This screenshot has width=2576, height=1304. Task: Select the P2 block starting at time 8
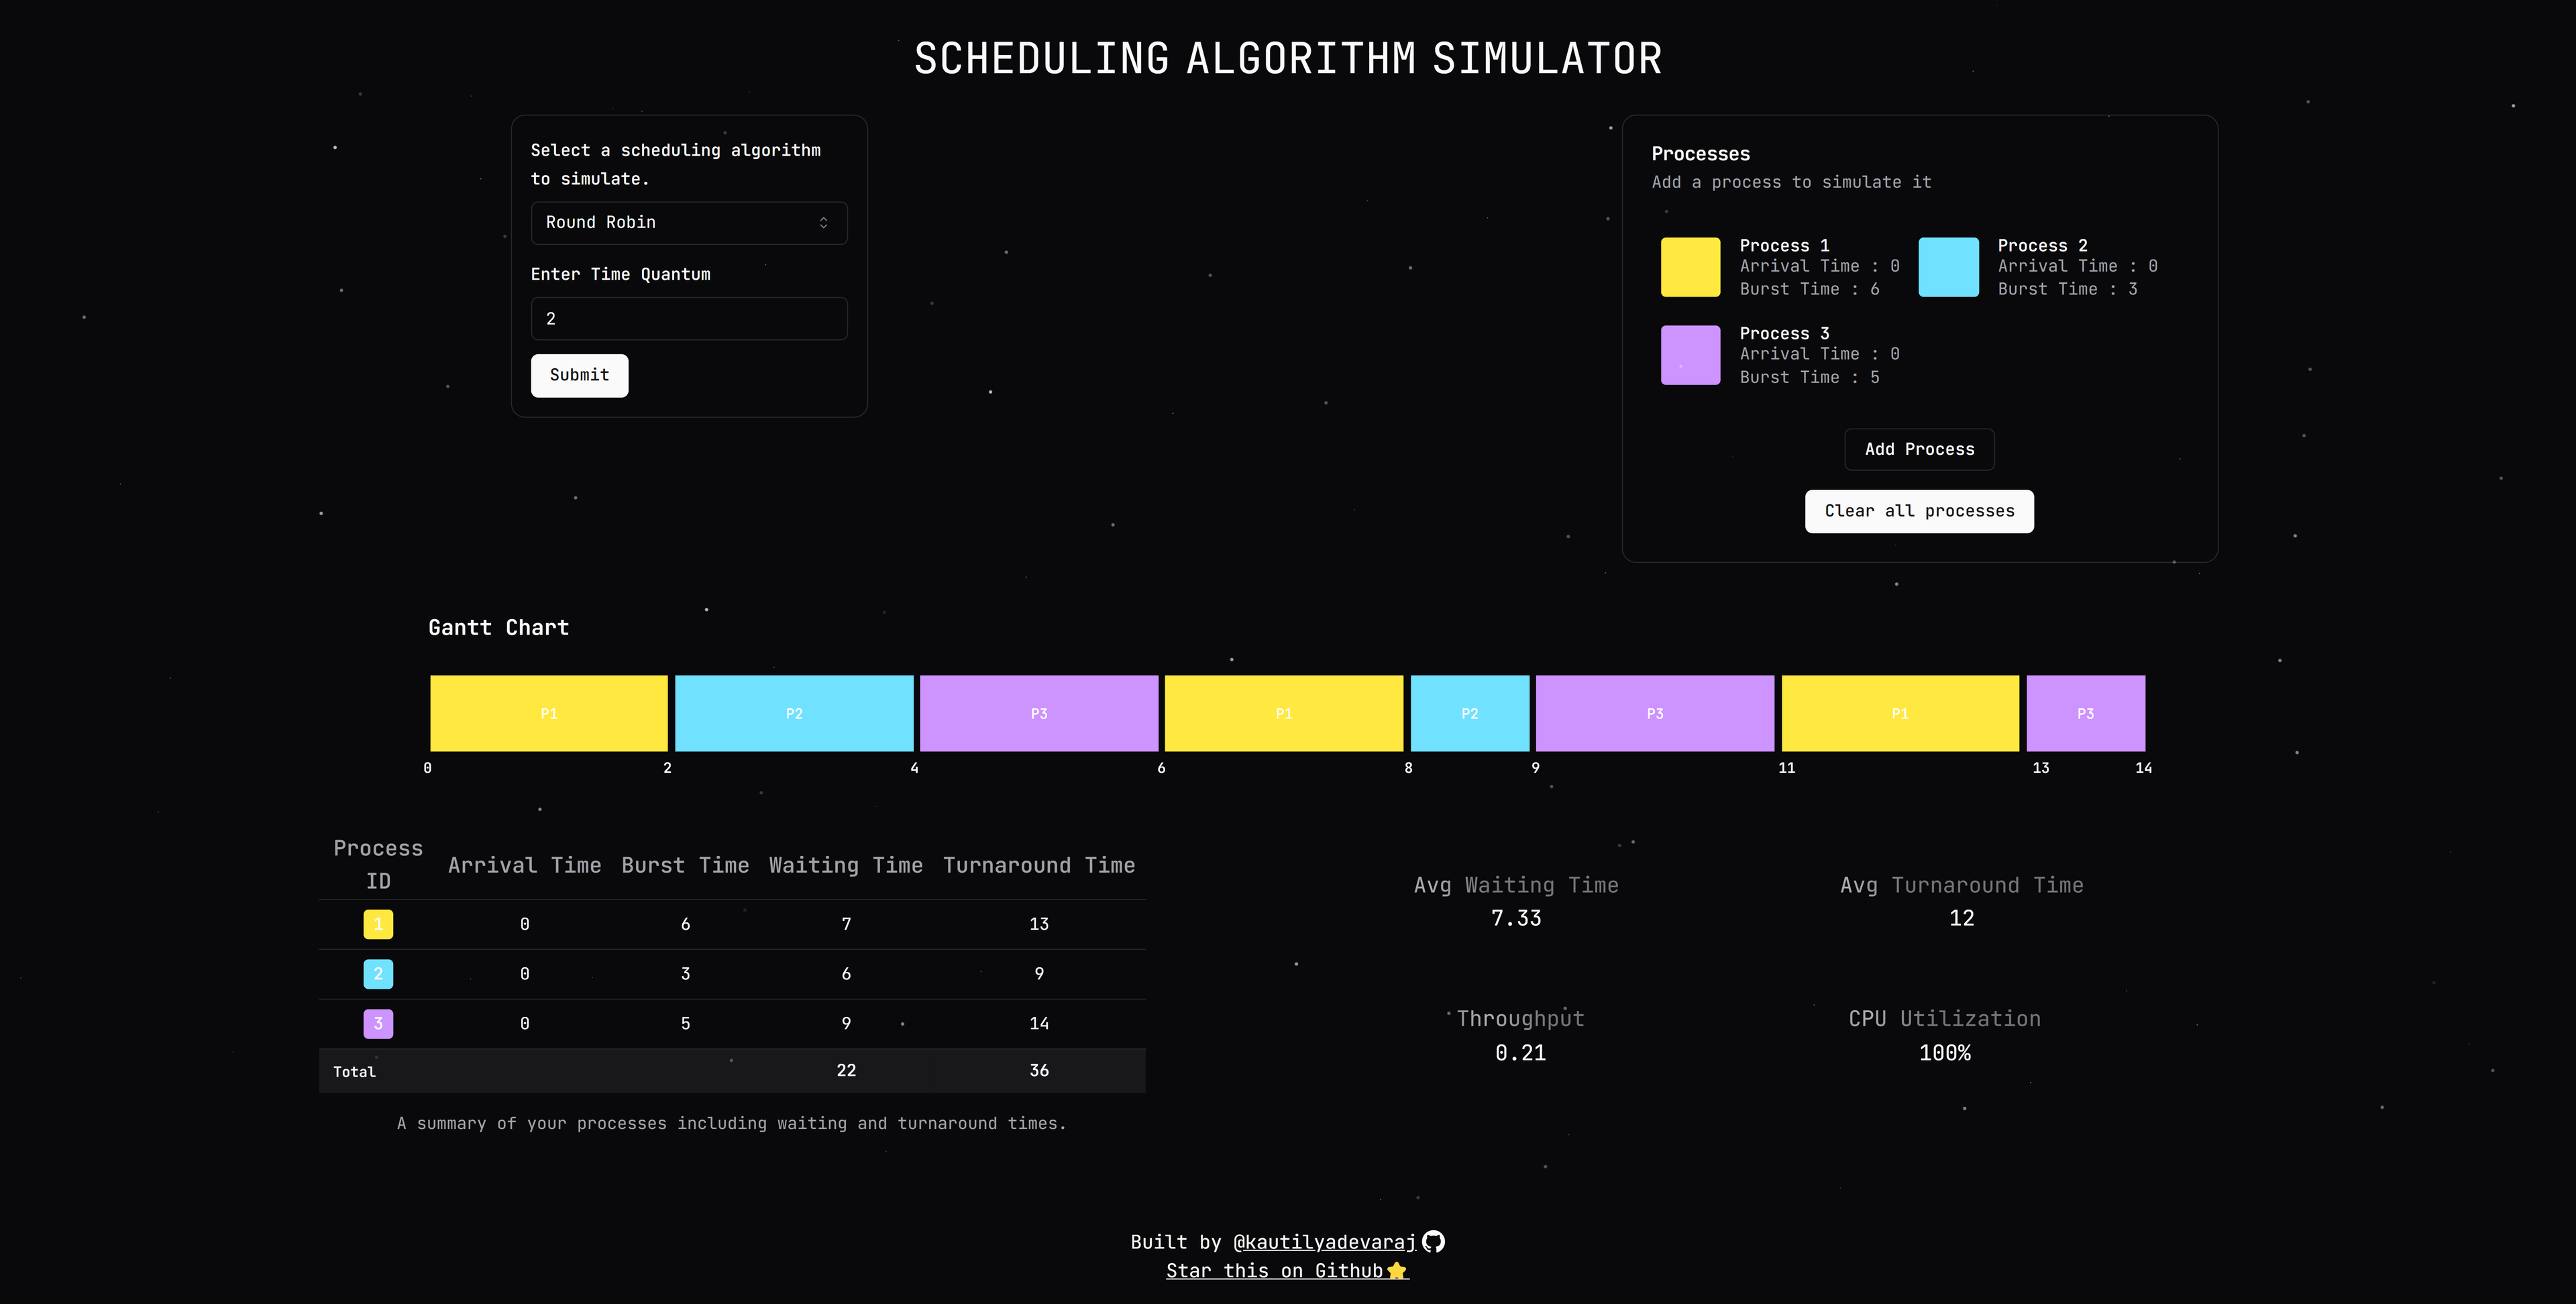click(1469, 713)
